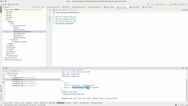Select BookController in project tree

coord(20,30)
